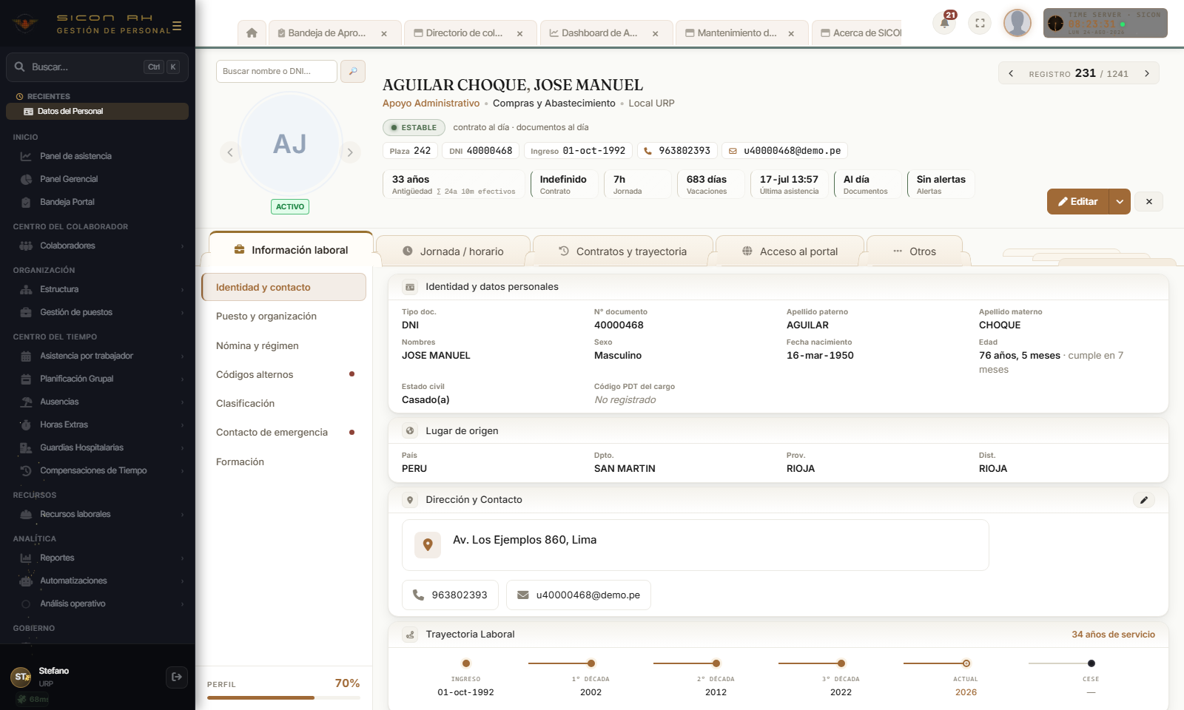This screenshot has width=1184, height=710.
Task: Go to the home tab icon
Action: click(252, 33)
